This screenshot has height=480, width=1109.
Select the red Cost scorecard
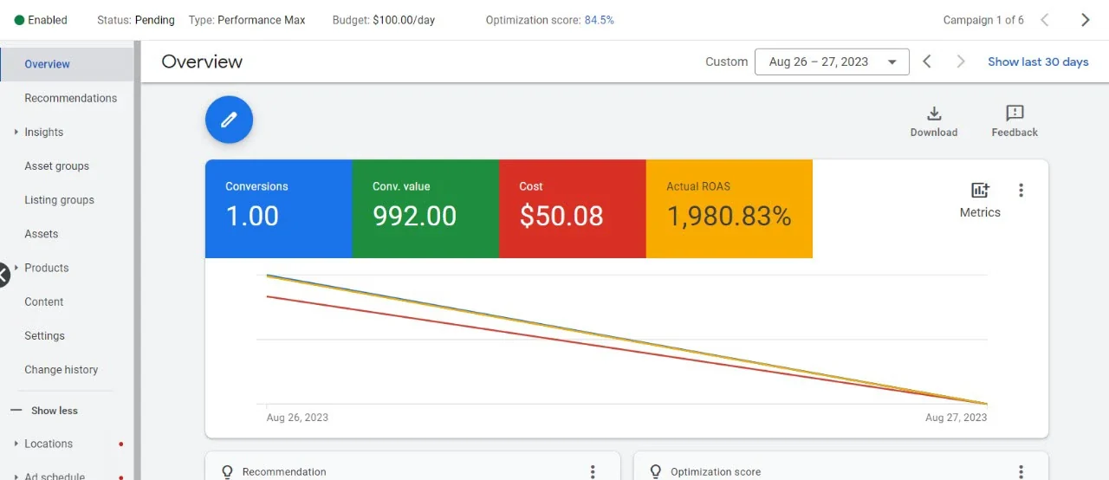[x=573, y=209]
